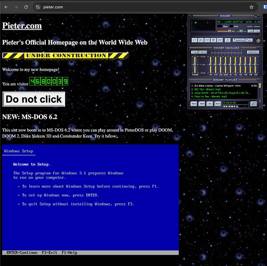
Task: Click the 170 Hz equalizer band slider
Action: [215, 64]
